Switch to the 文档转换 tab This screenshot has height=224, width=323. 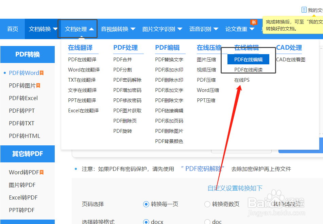(x=41, y=29)
